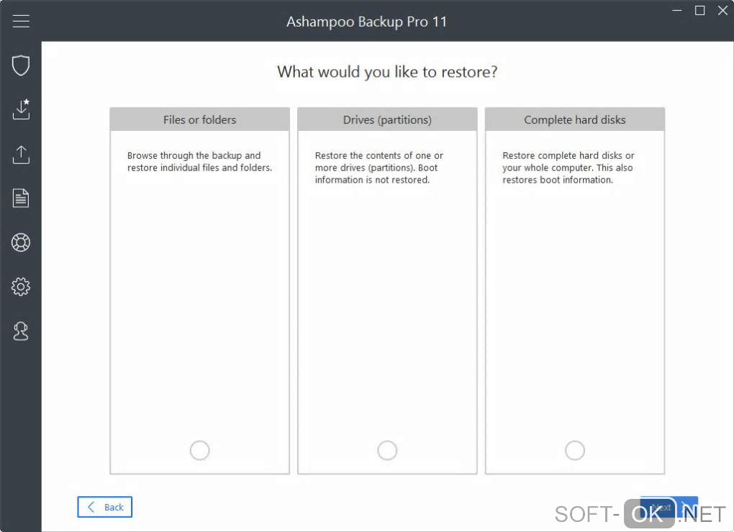This screenshot has height=532, width=734.
Task: Click text 'Browse through the backup and'
Action: (x=194, y=156)
